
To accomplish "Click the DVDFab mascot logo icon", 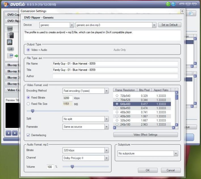I will tap(6, 4).
